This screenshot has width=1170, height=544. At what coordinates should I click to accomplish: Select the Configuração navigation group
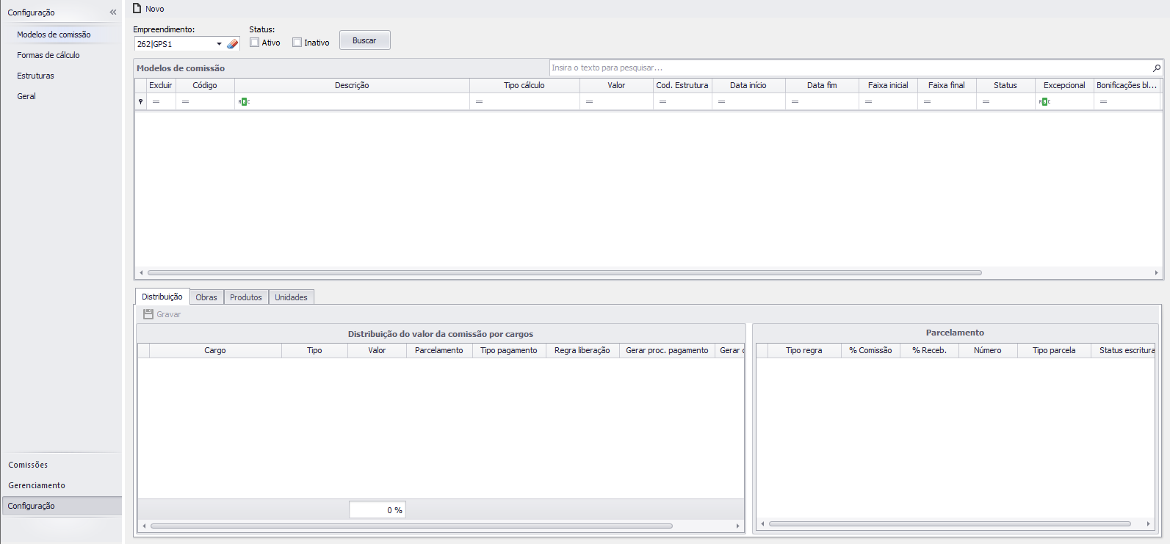(x=62, y=506)
